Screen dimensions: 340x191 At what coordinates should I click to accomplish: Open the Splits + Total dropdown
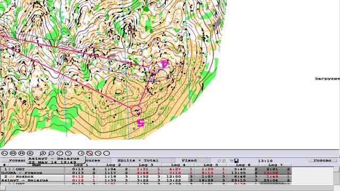[143, 160]
